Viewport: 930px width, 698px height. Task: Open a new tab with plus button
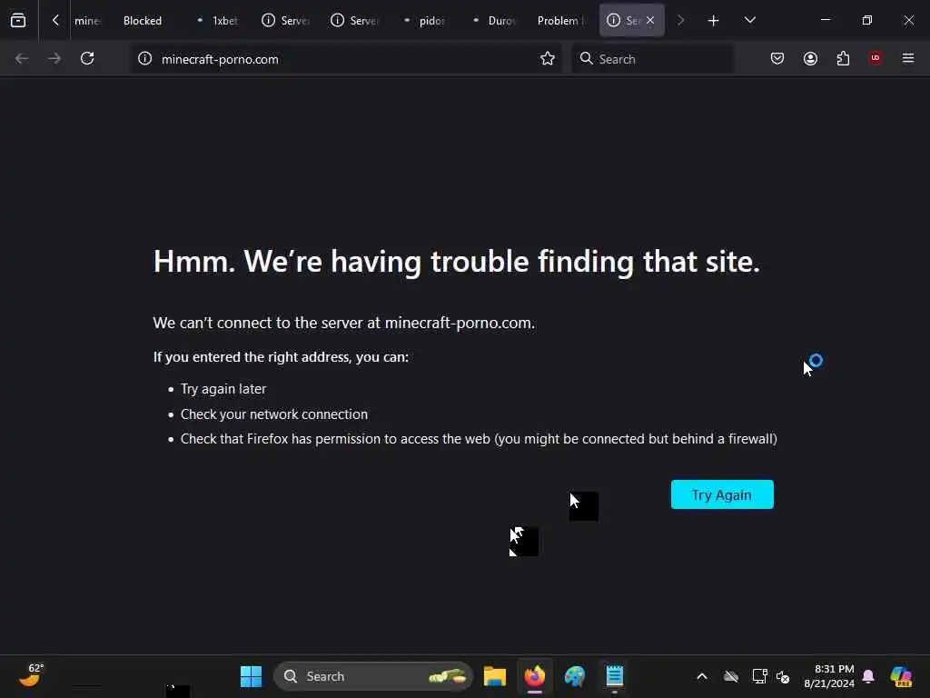pos(713,21)
